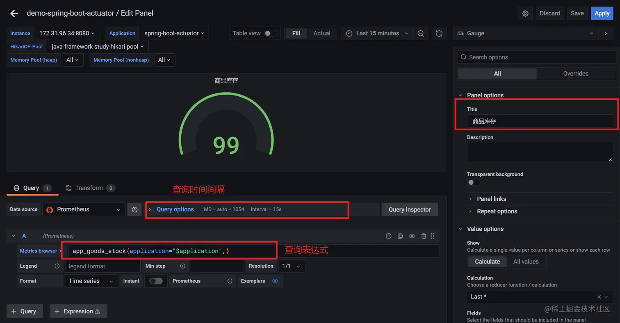Open the Gauge visualization picker

(526, 33)
